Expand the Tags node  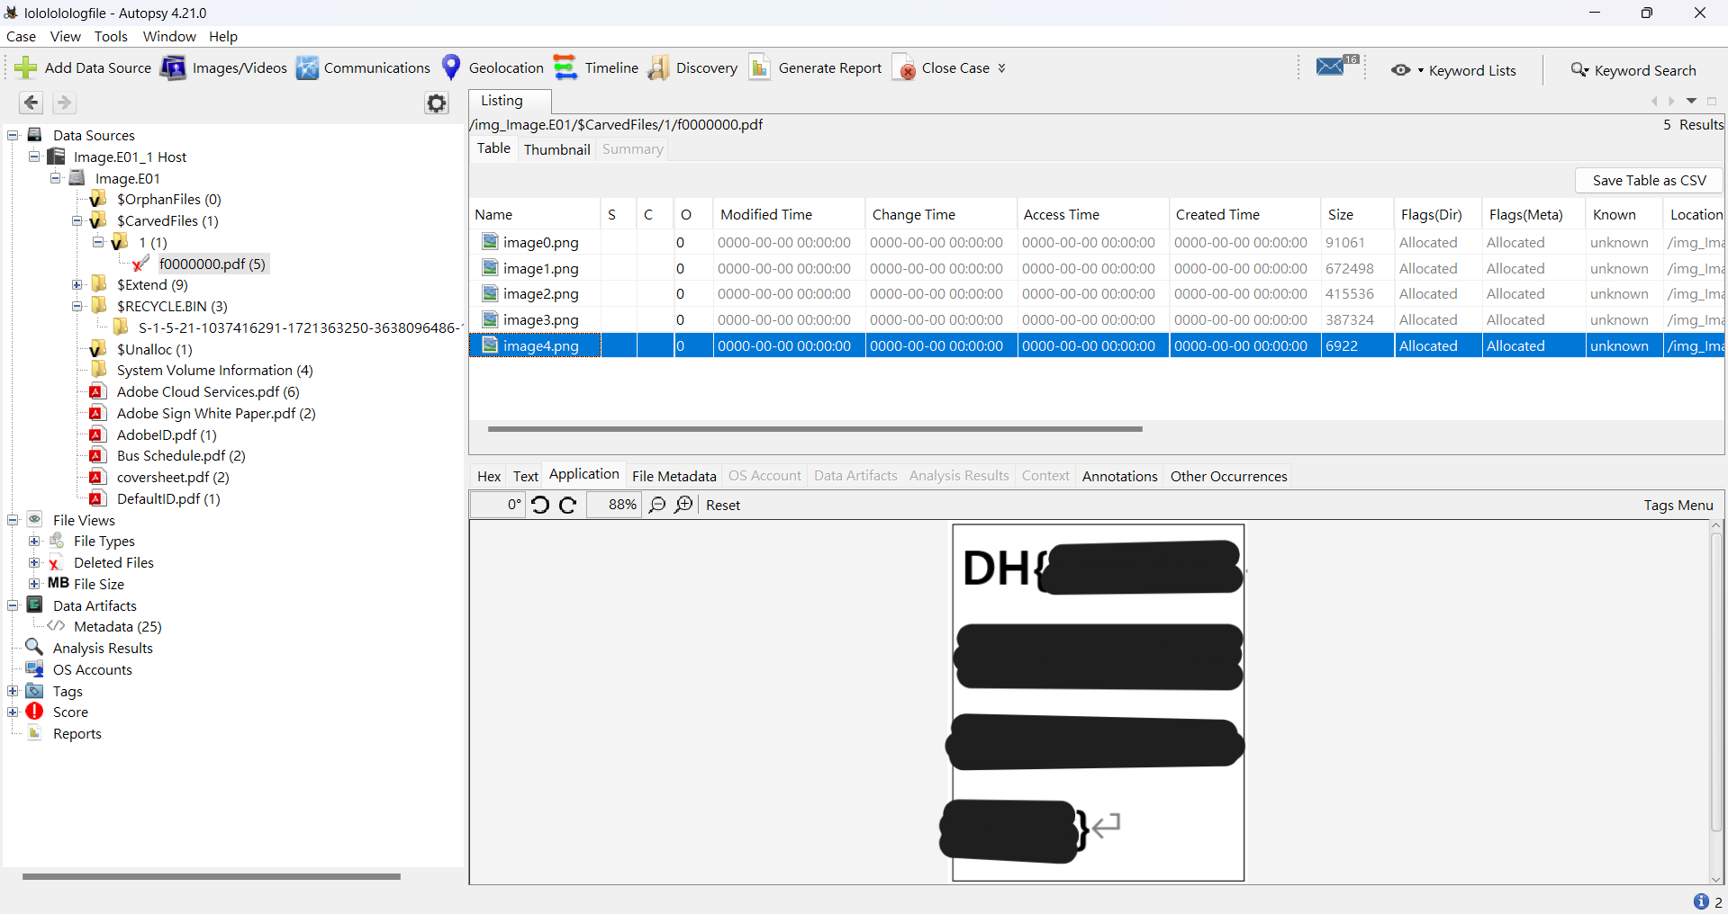pos(13,692)
